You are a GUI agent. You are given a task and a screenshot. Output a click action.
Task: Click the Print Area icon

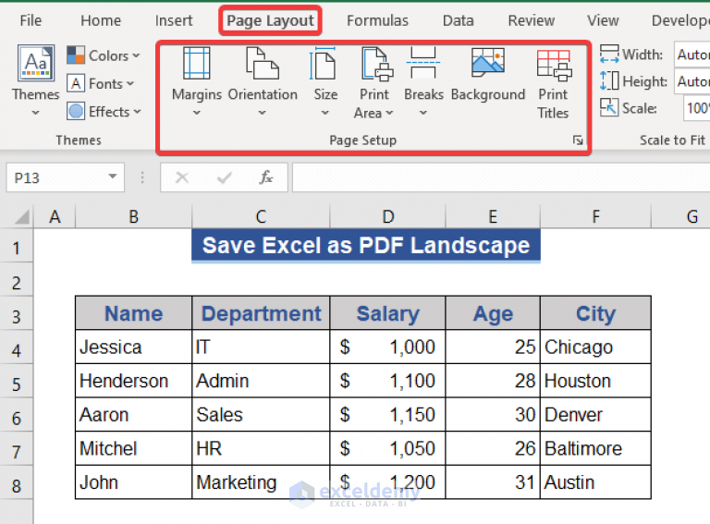(377, 64)
